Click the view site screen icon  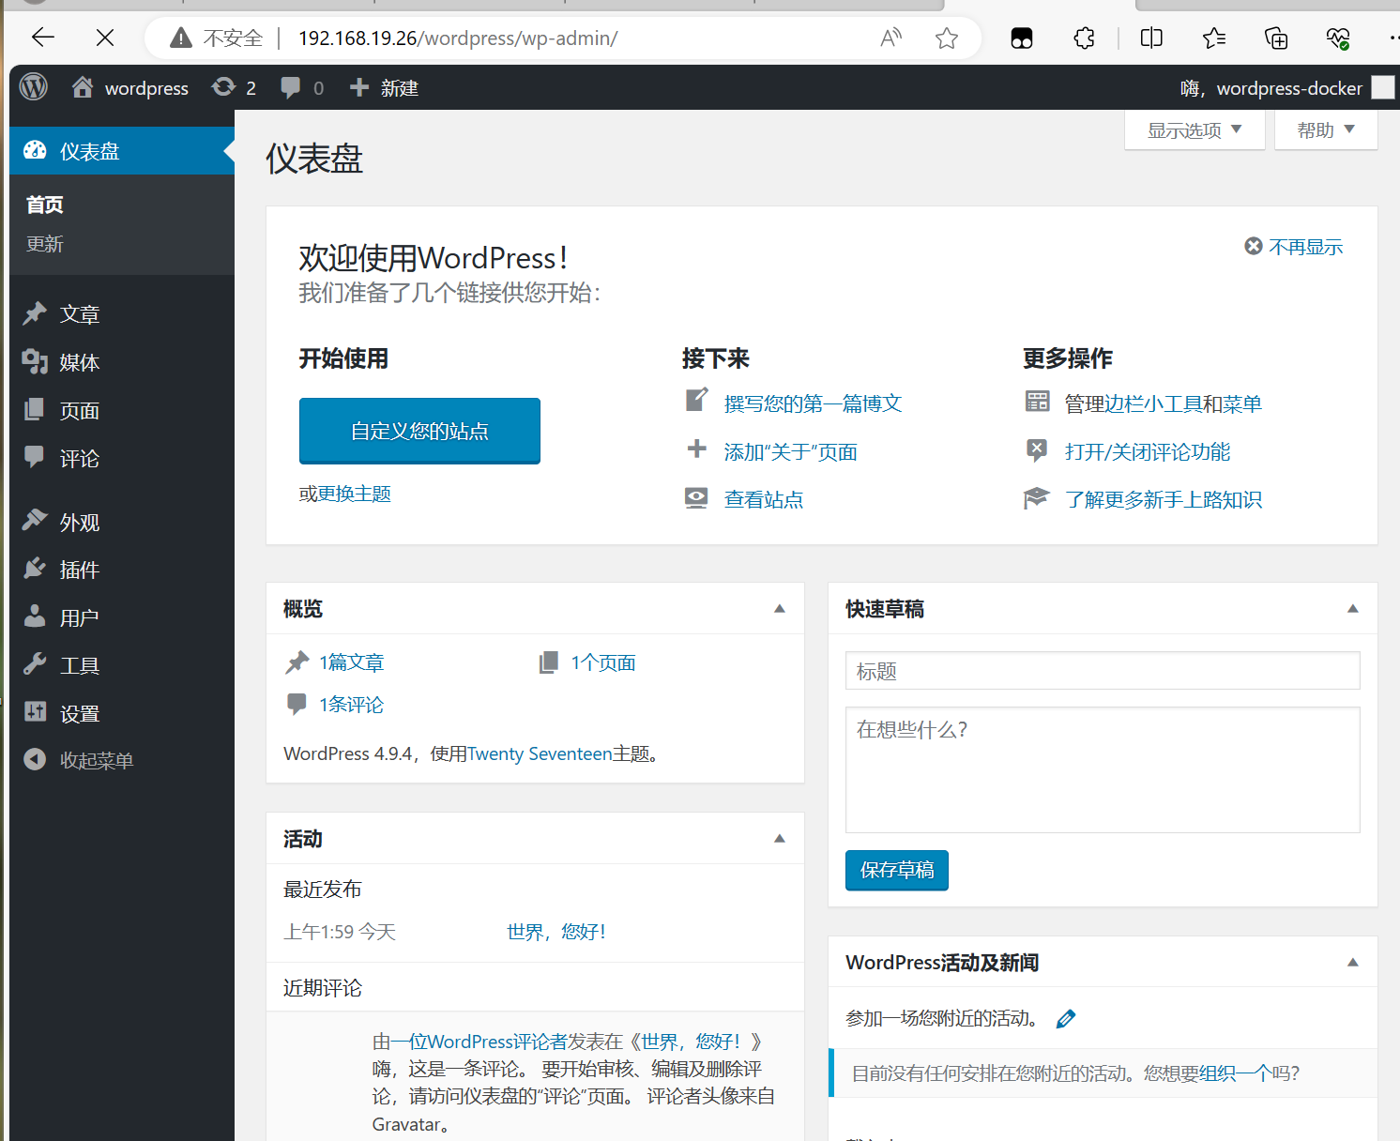pos(696,498)
